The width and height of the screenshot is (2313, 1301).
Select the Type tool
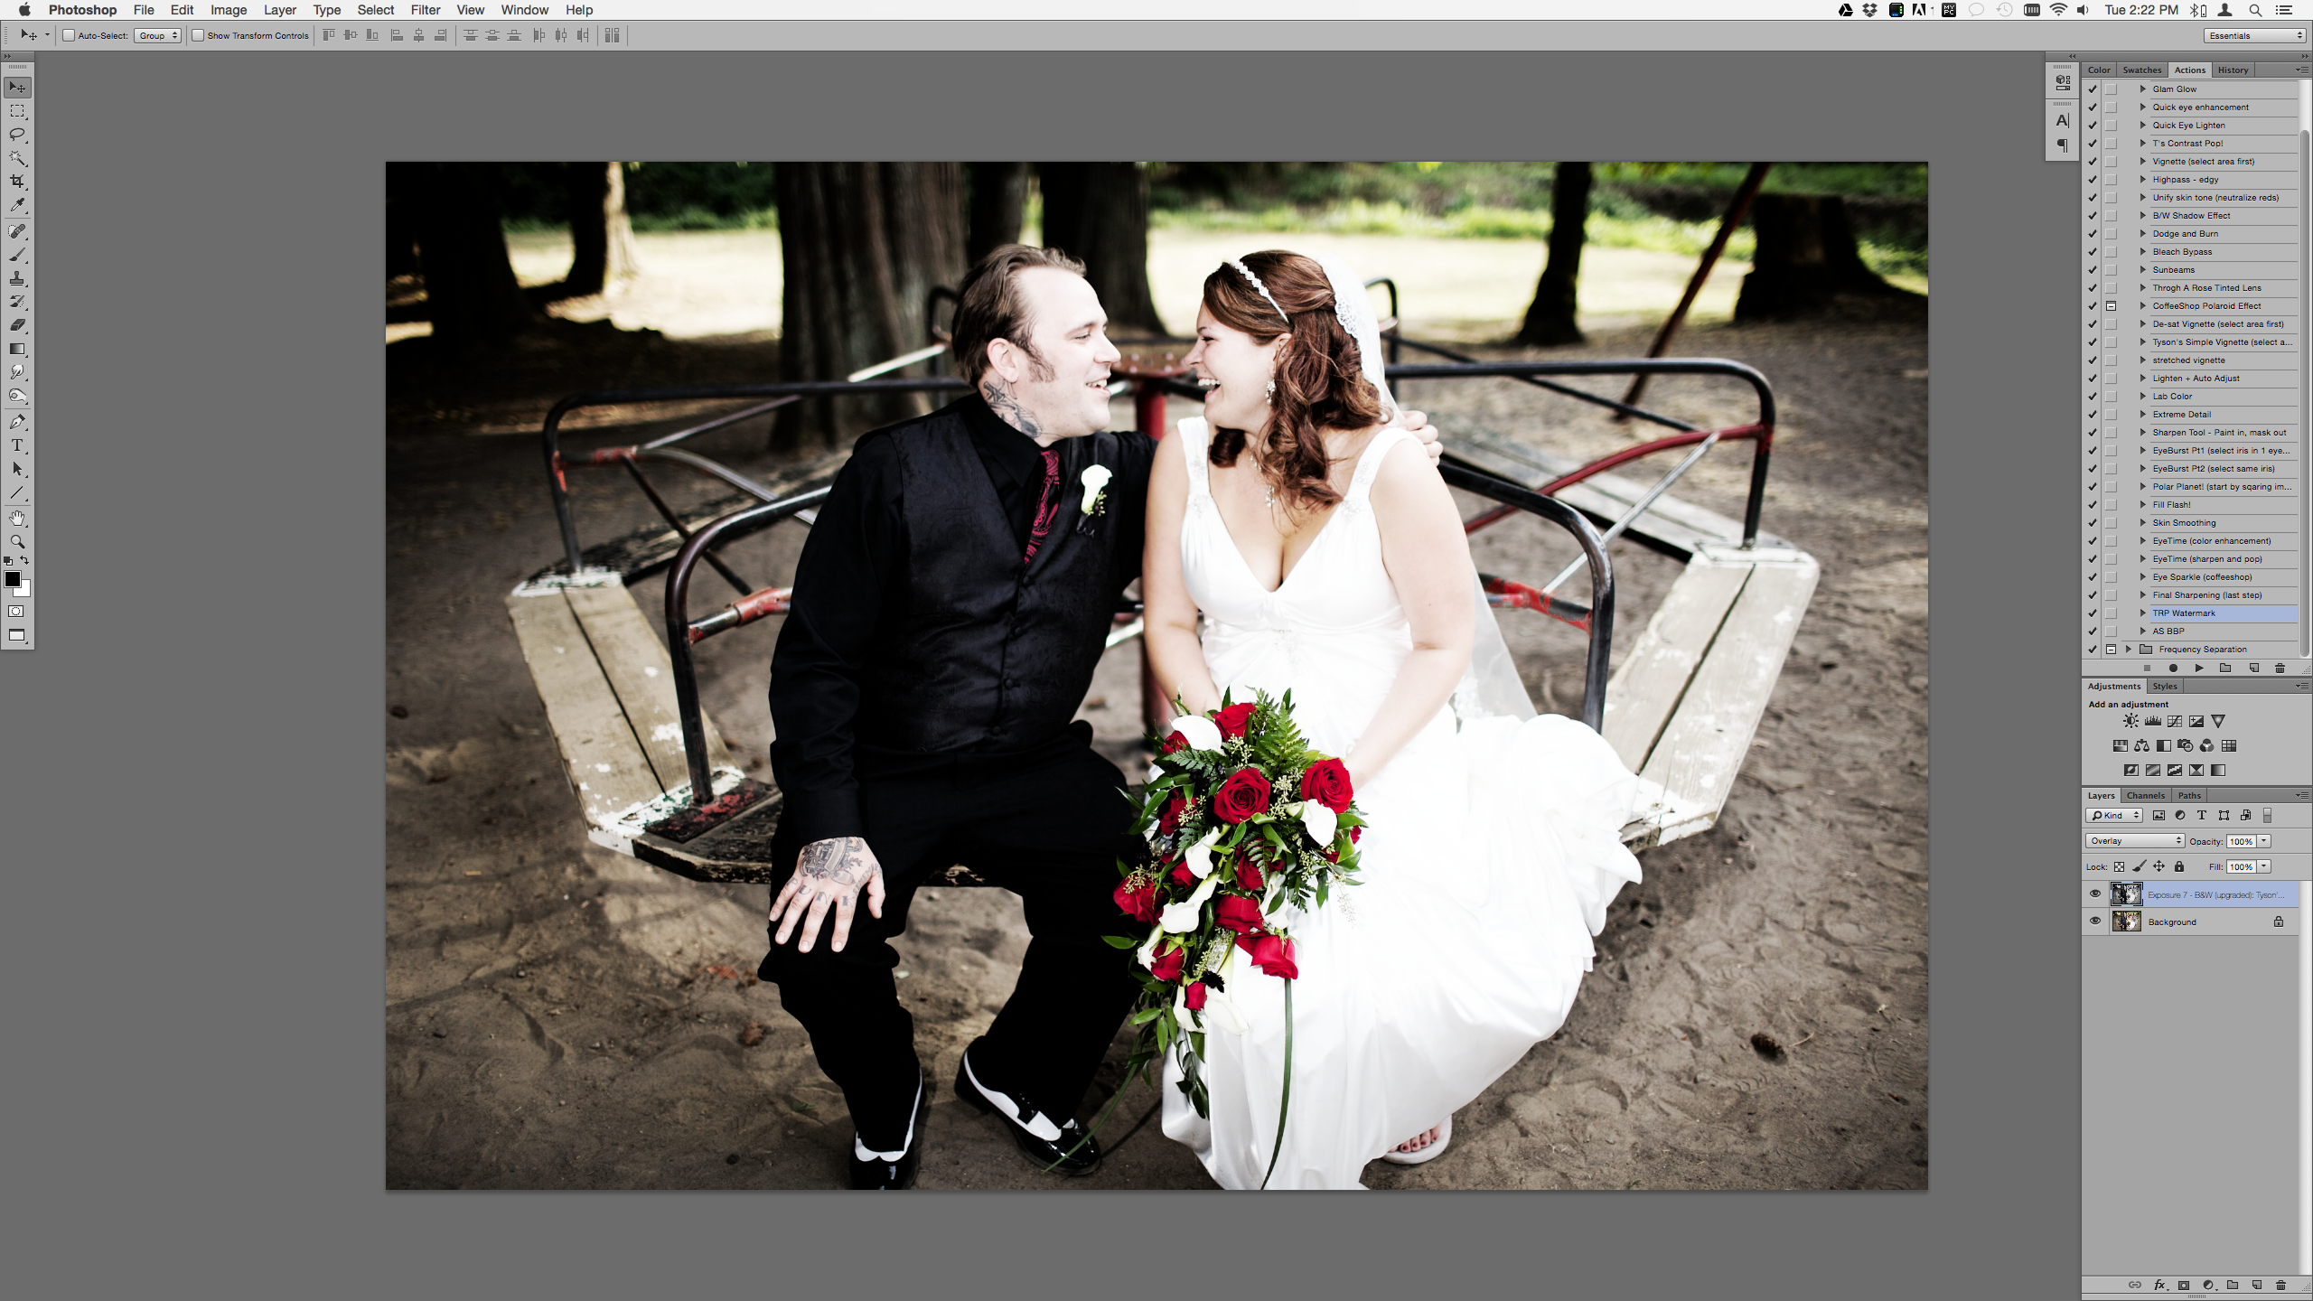pos(17,445)
